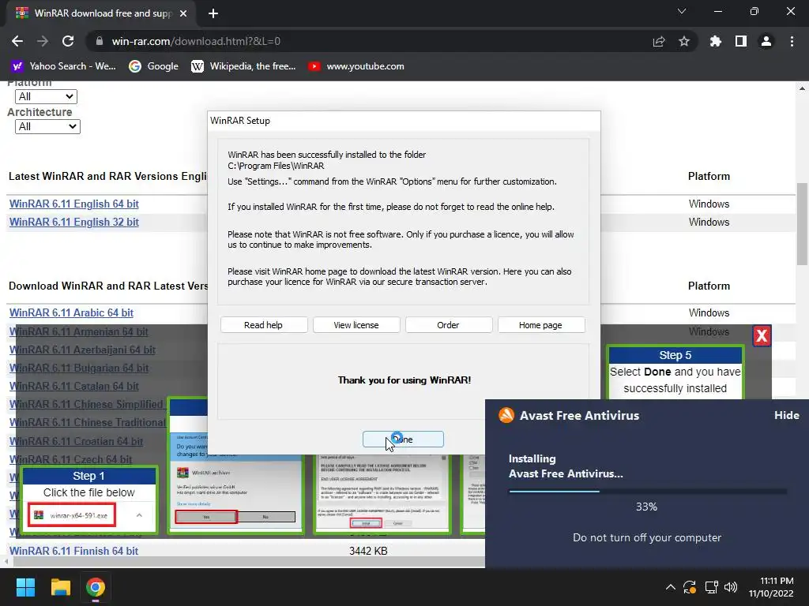Click the Step 5 instruction panel
809x606 pixels.
pyautogui.click(x=675, y=372)
